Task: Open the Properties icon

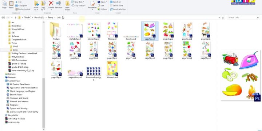Action: [92, 3]
